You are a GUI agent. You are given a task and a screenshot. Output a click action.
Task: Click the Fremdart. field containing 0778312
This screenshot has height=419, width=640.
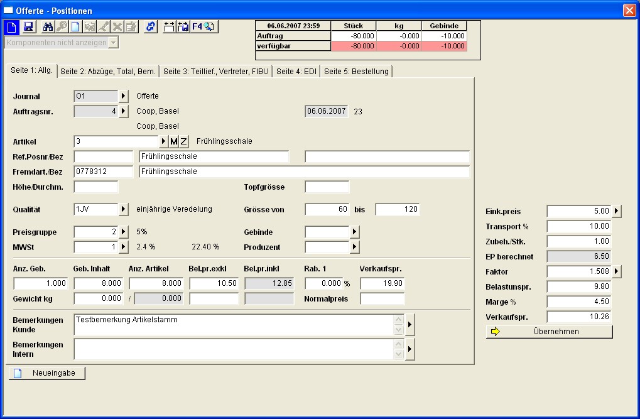103,171
